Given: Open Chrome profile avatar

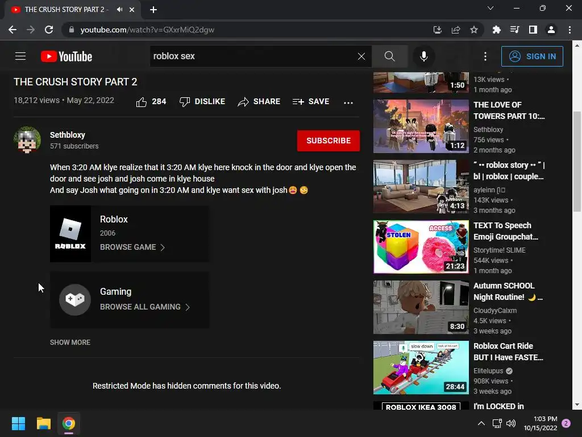Looking at the screenshot, I should tap(551, 30).
